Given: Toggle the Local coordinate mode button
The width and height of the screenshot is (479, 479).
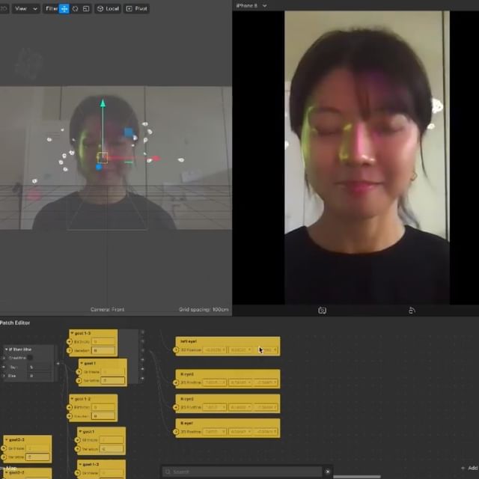Looking at the screenshot, I should [108, 9].
